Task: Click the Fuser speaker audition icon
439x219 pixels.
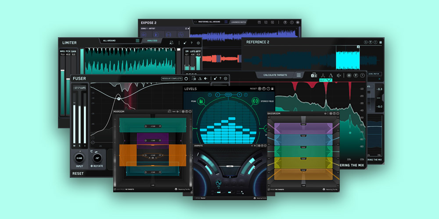Action: click(x=206, y=78)
